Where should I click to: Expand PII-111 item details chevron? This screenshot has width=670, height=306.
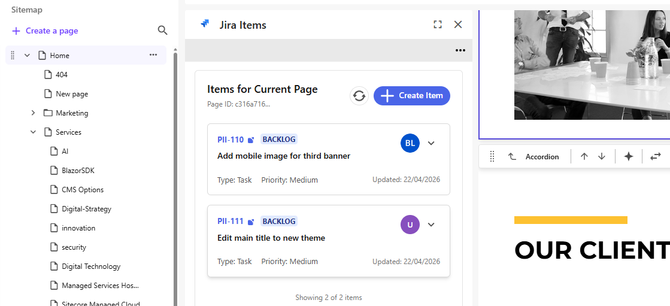431,225
